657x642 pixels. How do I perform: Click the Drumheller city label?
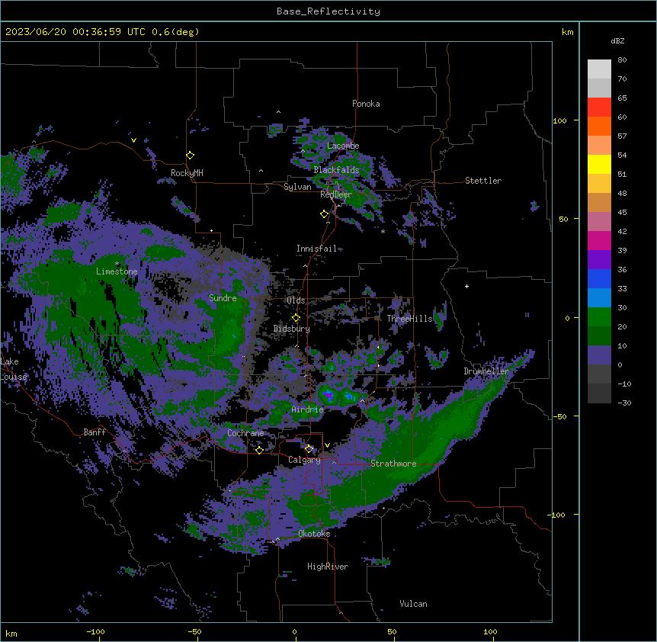click(x=486, y=371)
